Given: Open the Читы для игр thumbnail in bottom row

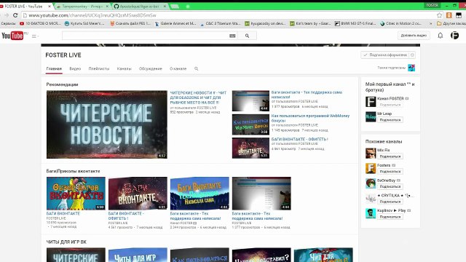Looking at the screenshot, I should [138, 255].
